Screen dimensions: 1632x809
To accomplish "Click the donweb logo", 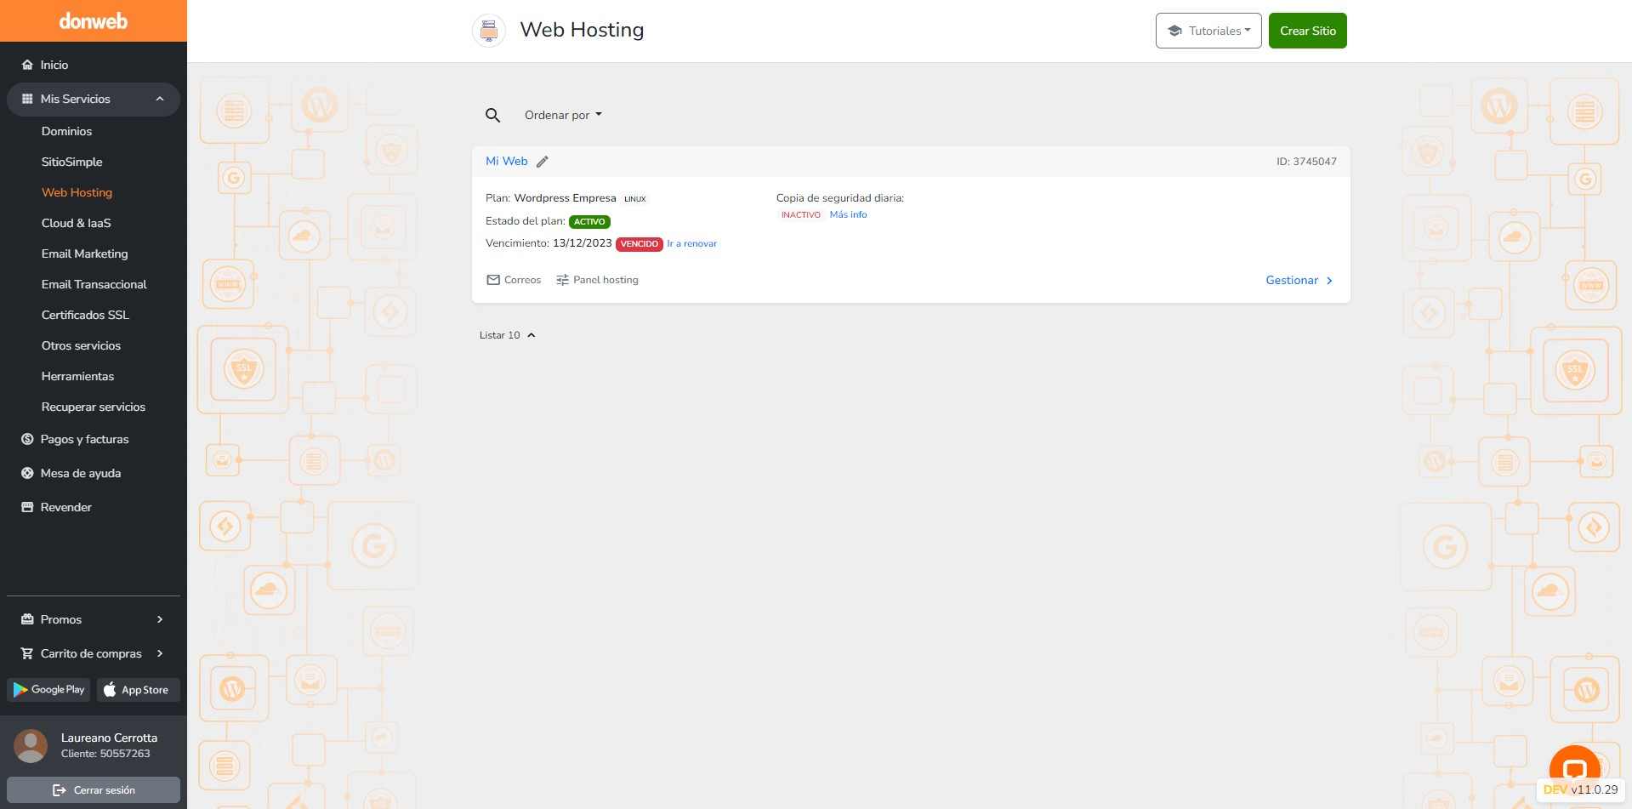I will pos(94,21).
